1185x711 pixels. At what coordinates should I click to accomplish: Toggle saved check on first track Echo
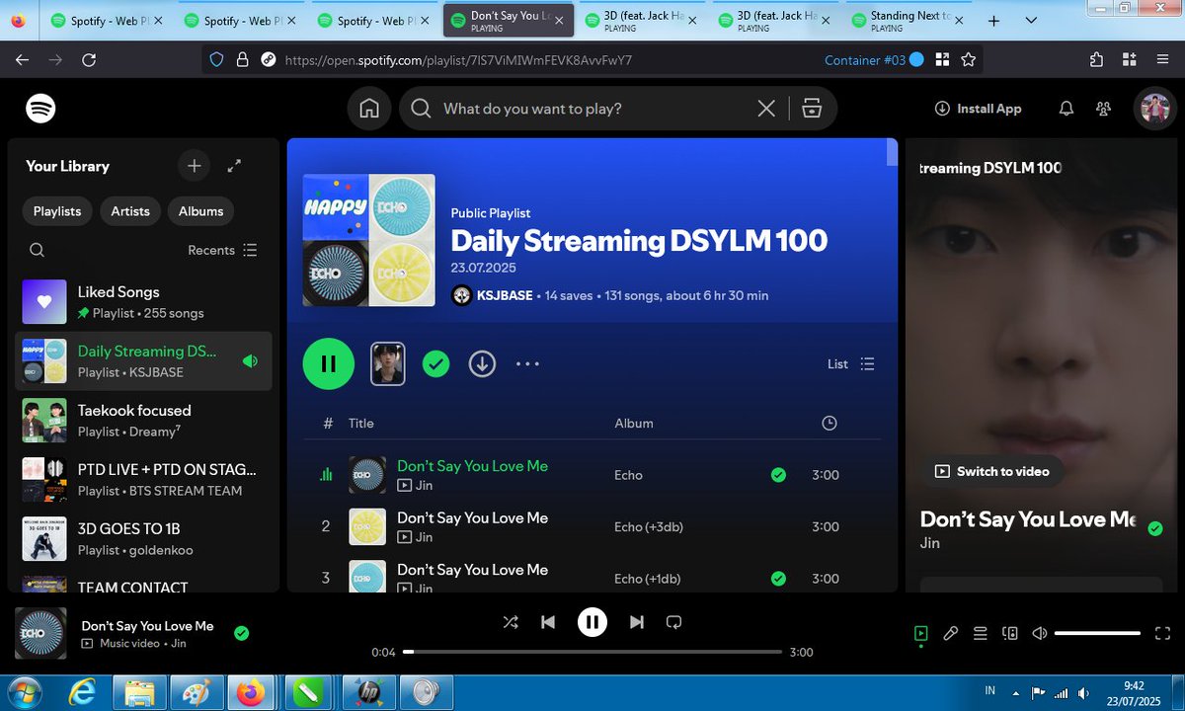click(778, 475)
